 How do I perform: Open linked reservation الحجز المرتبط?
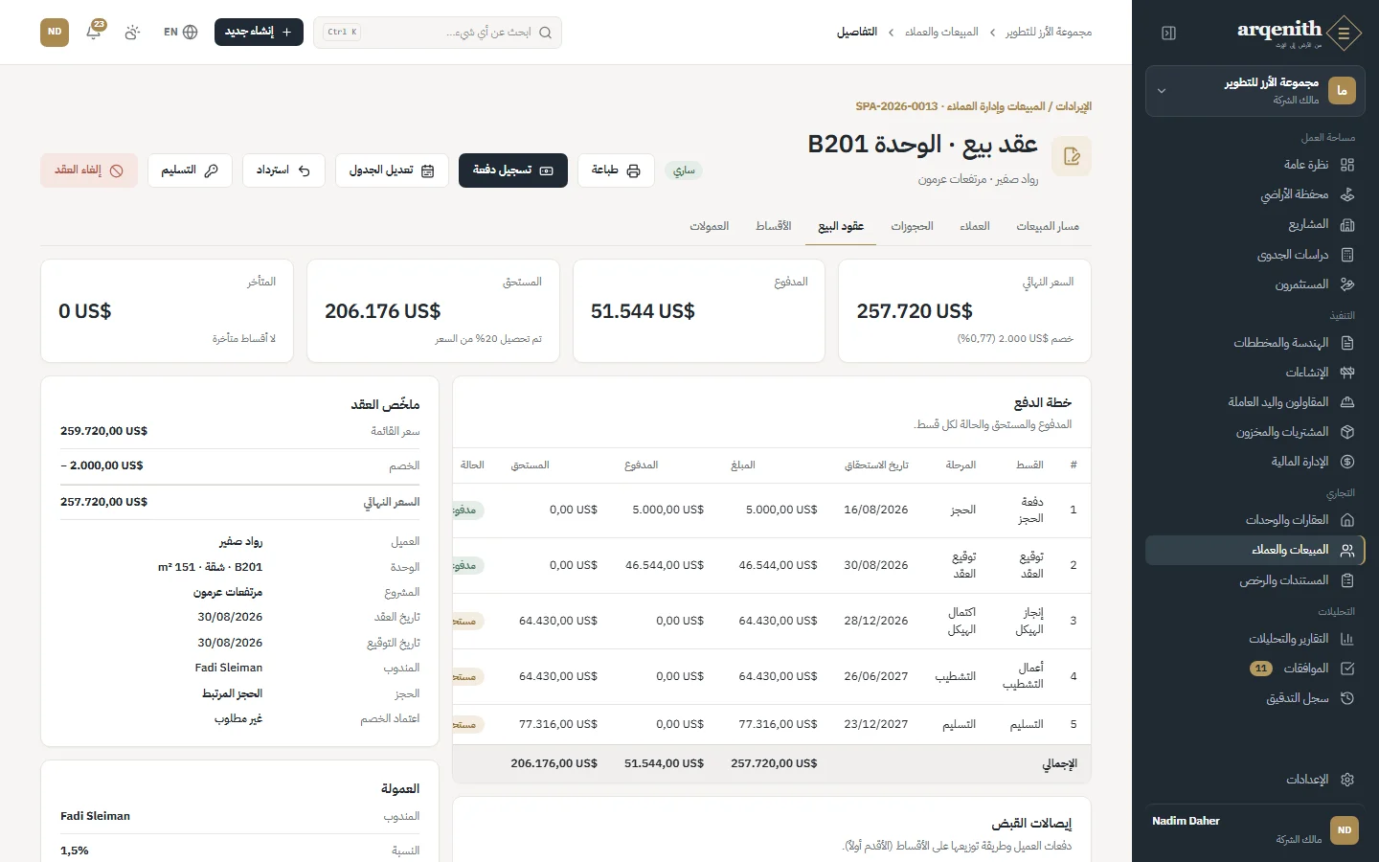[232, 693]
